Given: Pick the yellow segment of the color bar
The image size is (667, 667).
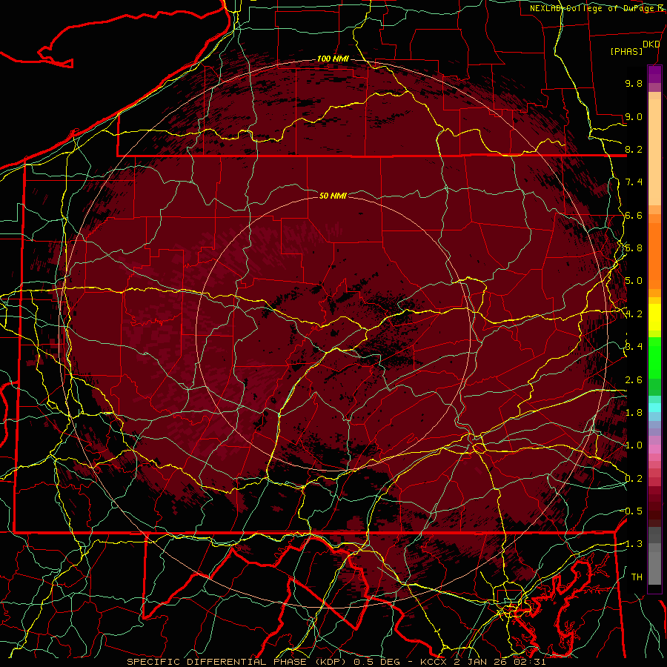Looking at the screenshot, I should coord(654,317).
